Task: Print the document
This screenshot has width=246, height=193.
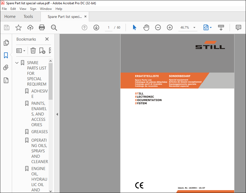Action: point(42,28)
